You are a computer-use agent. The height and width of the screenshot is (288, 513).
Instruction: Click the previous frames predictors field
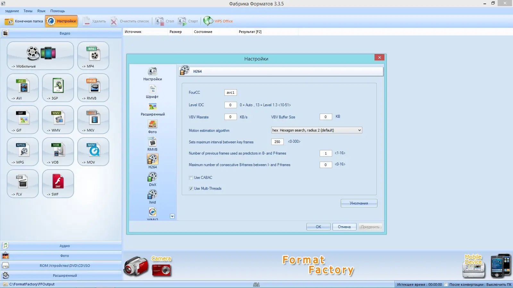[326, 153]
